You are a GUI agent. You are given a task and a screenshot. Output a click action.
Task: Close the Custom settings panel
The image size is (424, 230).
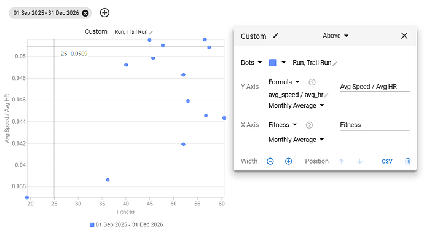coord(404,36)
